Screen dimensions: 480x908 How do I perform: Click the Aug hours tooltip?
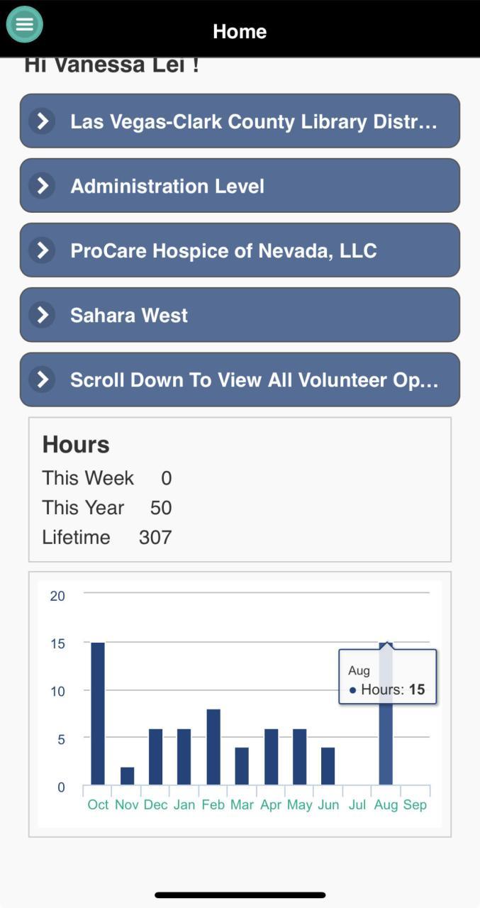(387, 676)
